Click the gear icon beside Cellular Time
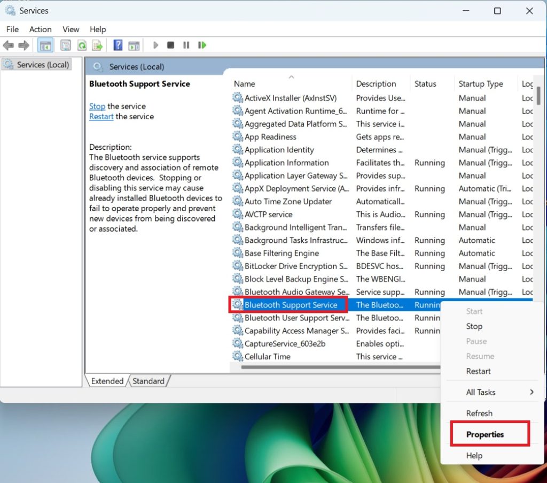The height and width of the screenshot is (483, 547). (x=238, y=356)
